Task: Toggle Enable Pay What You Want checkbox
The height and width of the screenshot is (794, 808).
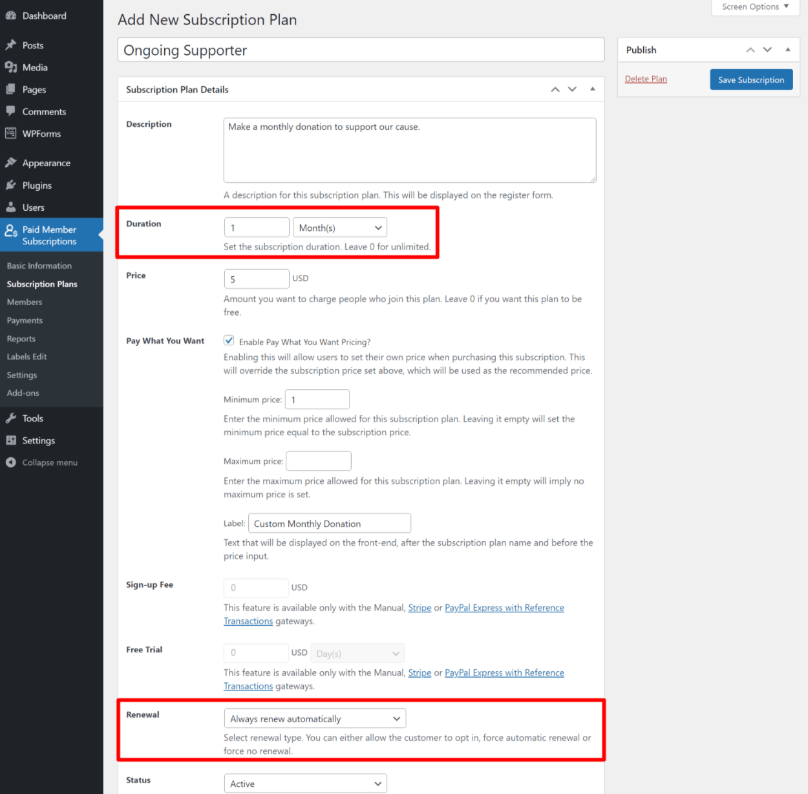Action: [x=229, y=341]
